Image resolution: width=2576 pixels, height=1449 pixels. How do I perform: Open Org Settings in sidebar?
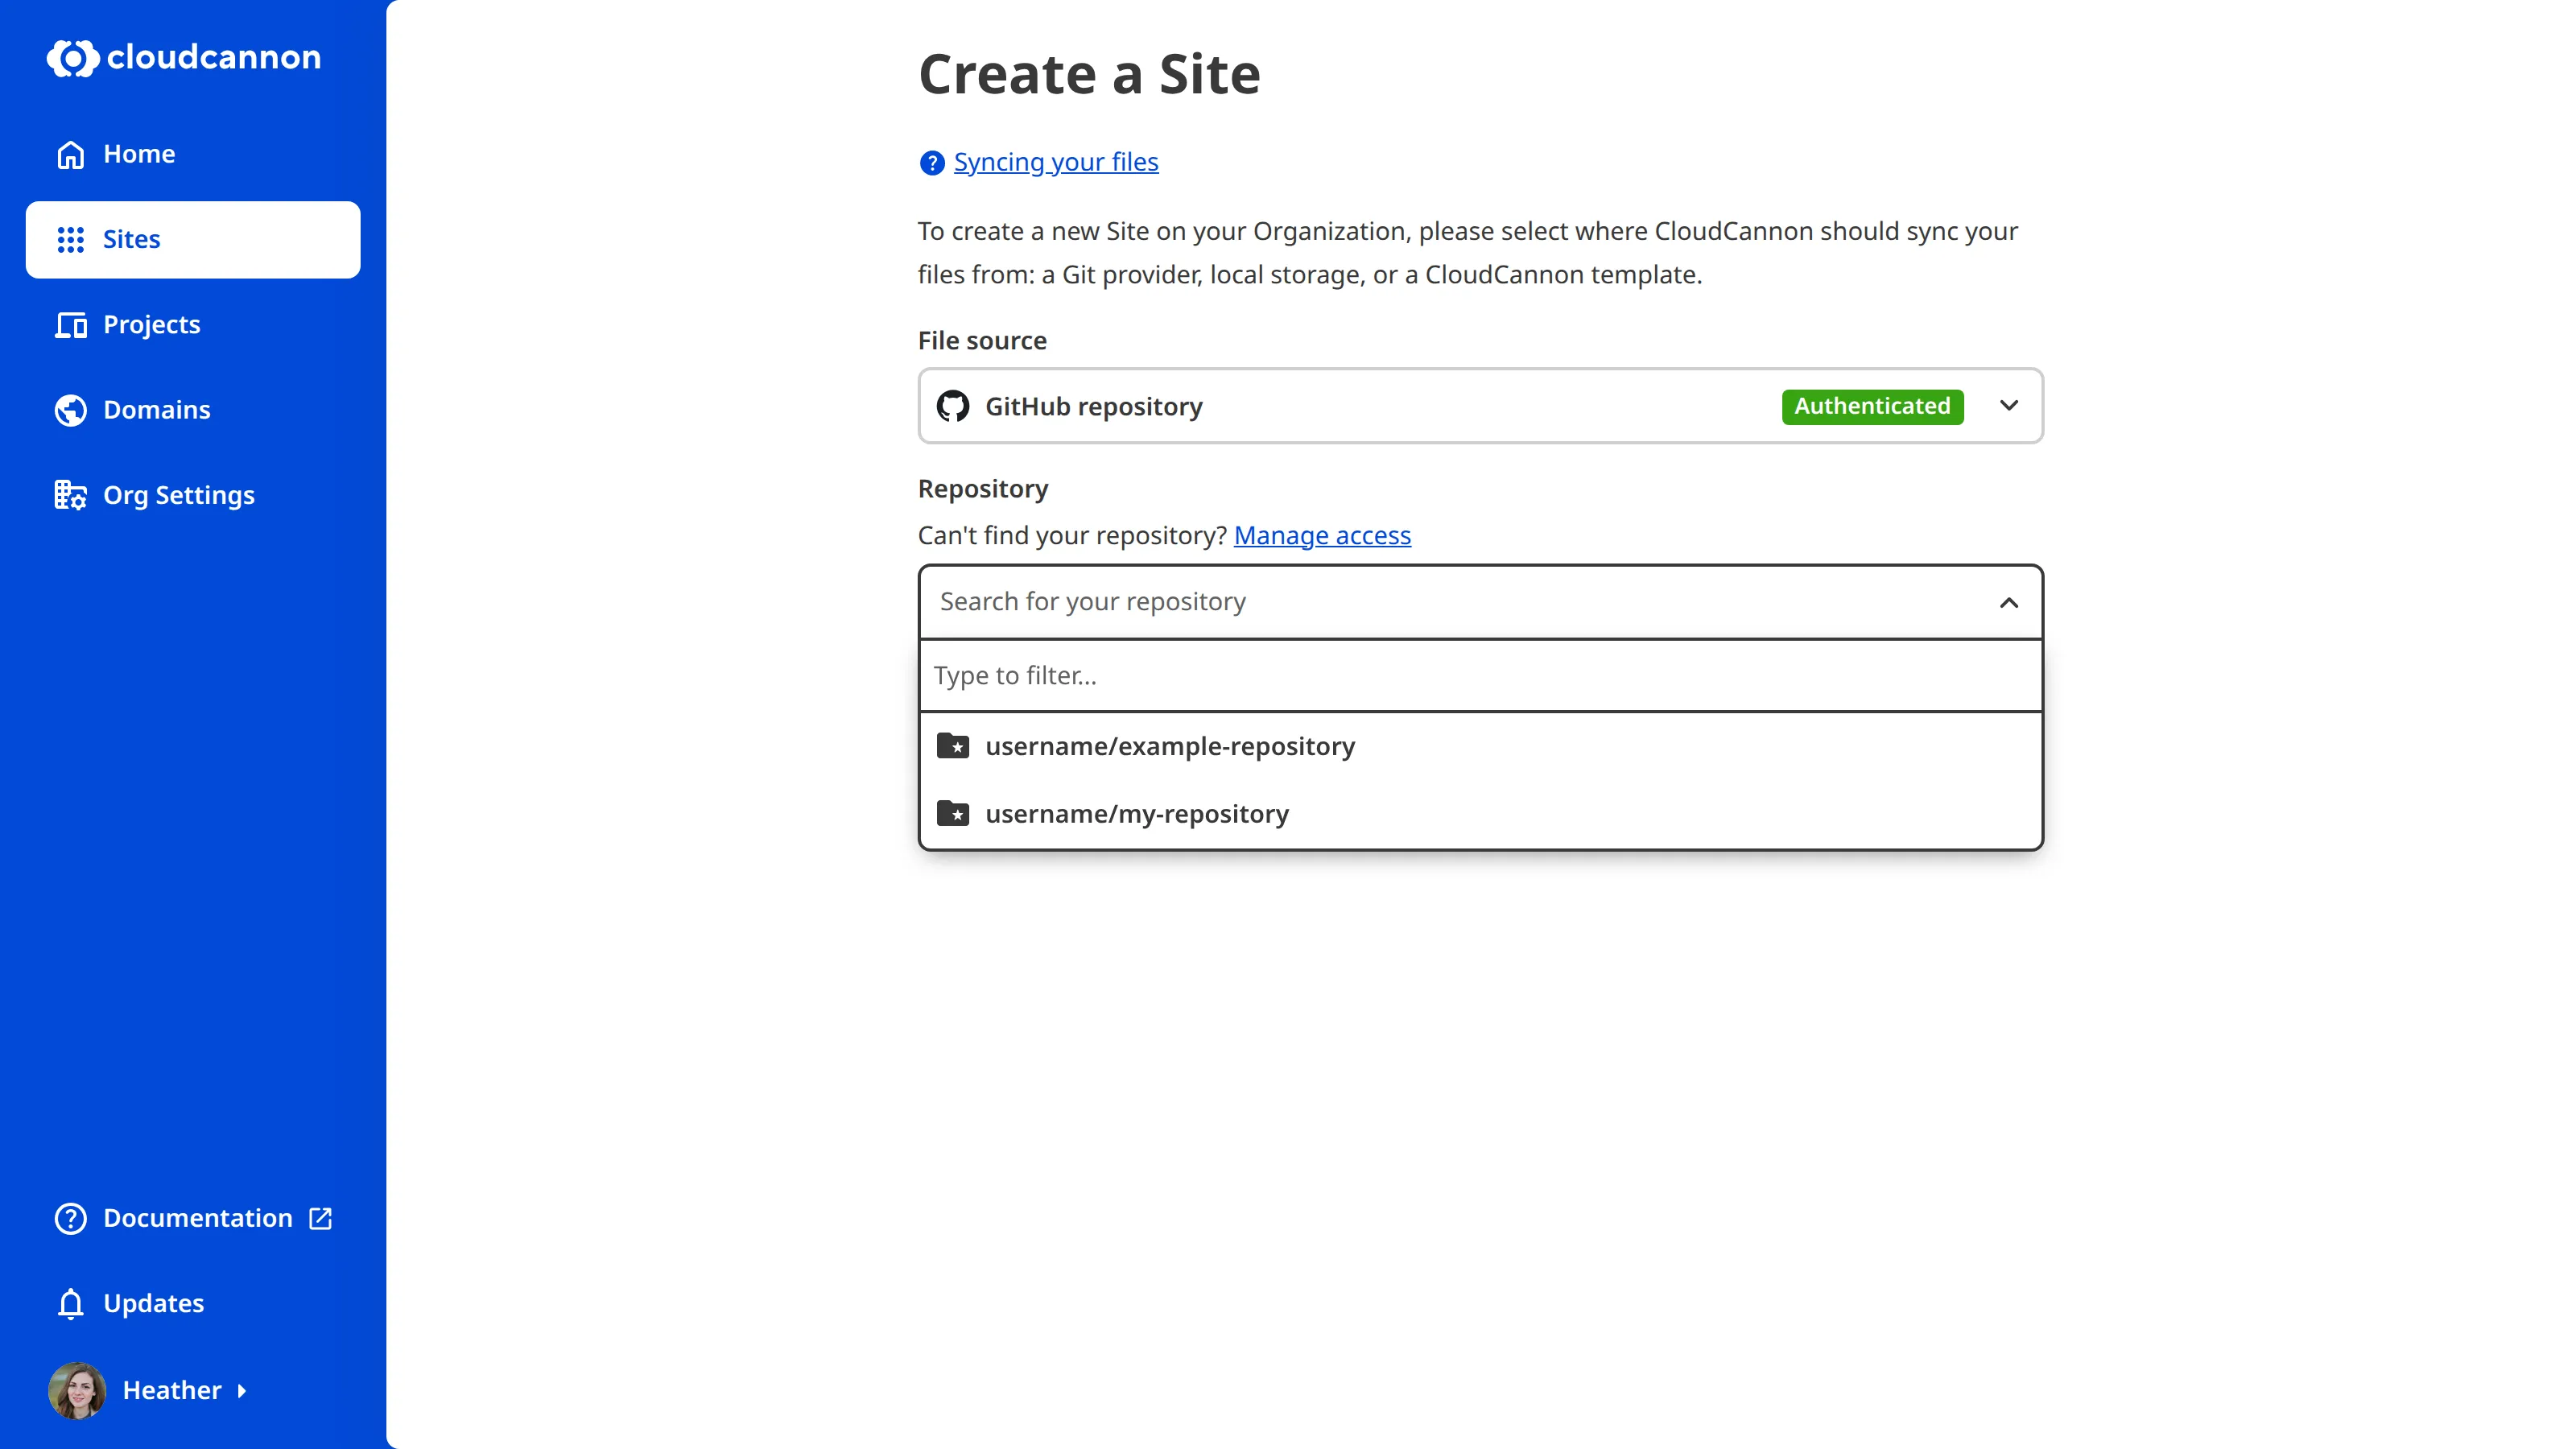pyautogui.click(x=193, y=495)
